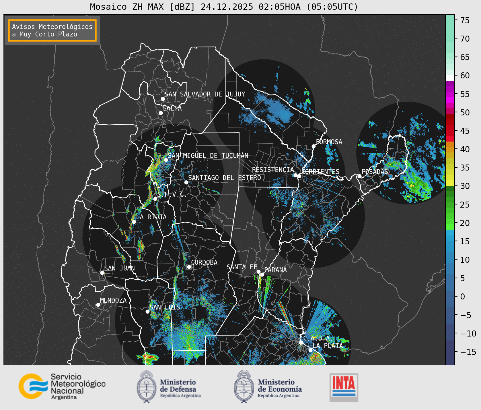The image size is (481, 410).
Task: Click the Posadas city marker
Action: [x=359, y=176]
